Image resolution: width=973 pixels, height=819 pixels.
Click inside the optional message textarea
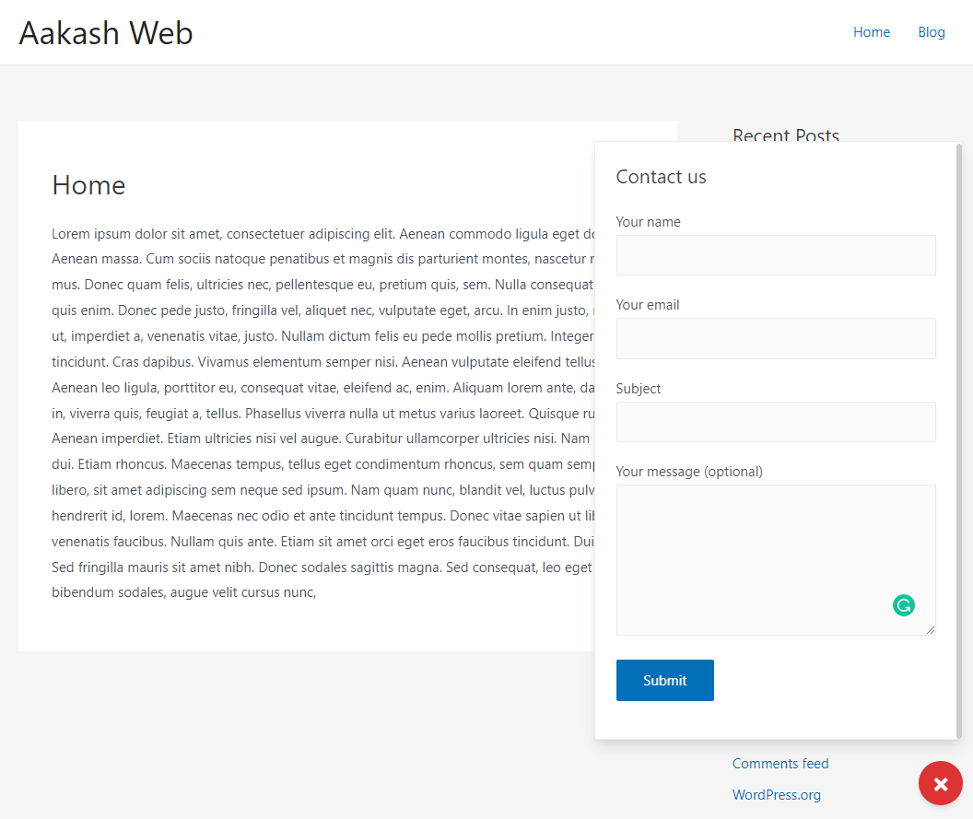[x=775, y=553]
